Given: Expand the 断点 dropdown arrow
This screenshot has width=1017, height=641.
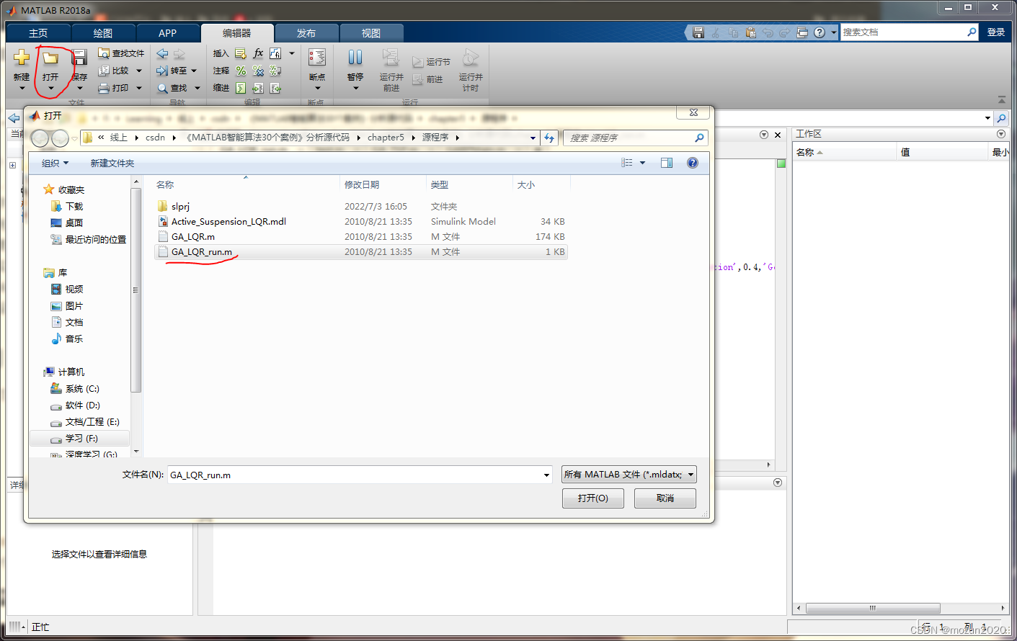Looking at the screenshot, I should (317, 89).
